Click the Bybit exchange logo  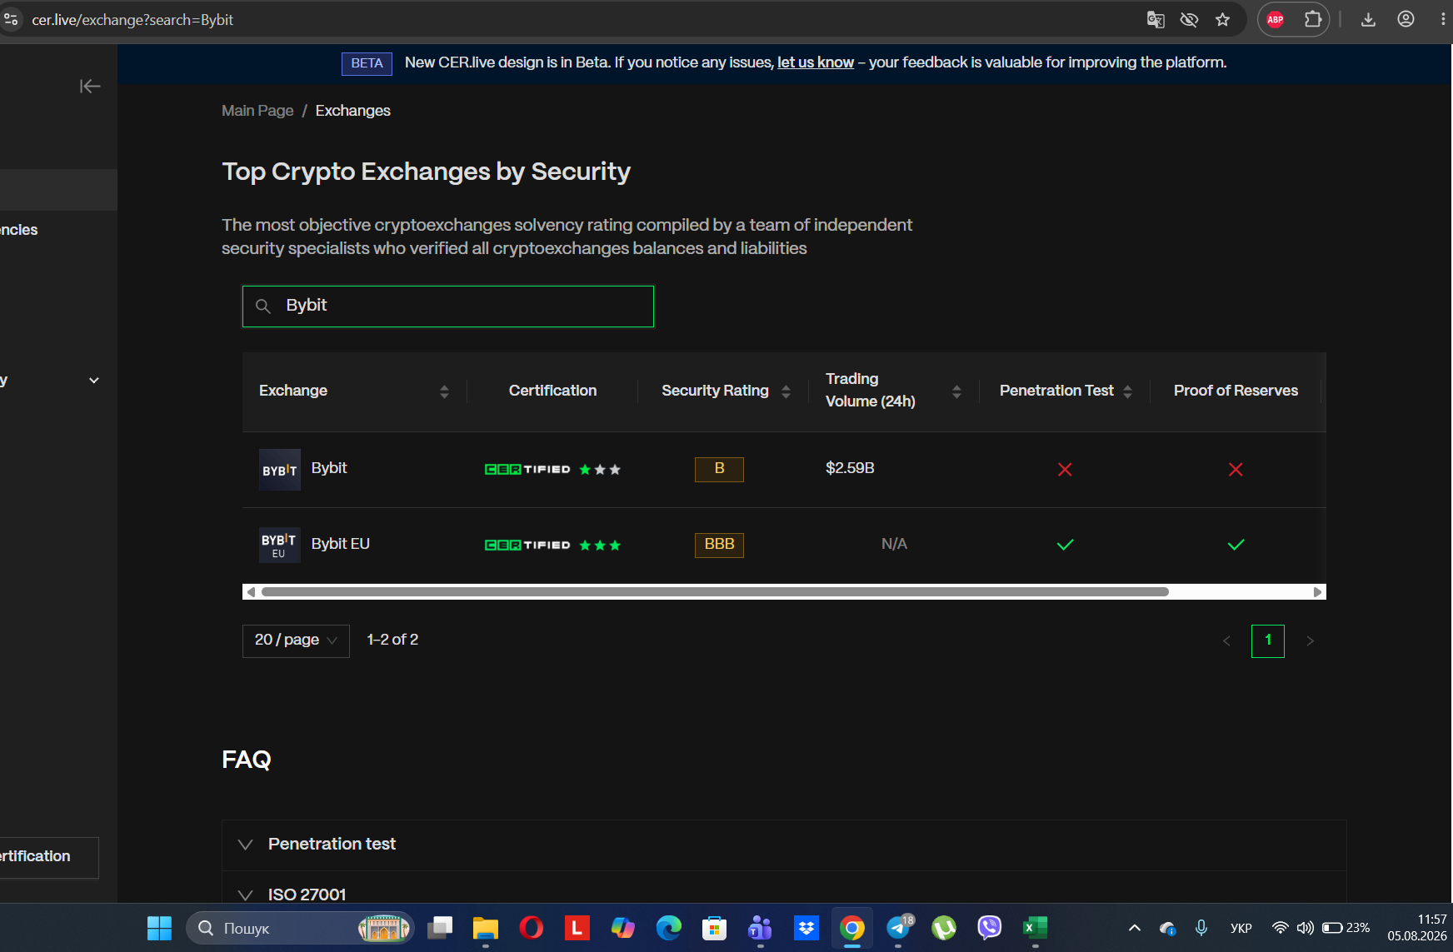[280, 470]
